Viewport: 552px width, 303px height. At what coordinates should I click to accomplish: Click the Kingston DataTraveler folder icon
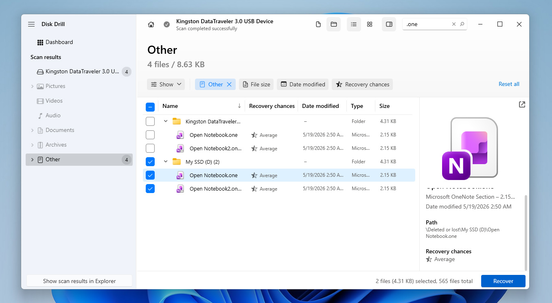(x=177, y=121)
